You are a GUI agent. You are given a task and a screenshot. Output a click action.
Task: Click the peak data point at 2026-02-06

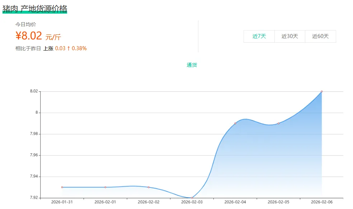tap(322, 91)
